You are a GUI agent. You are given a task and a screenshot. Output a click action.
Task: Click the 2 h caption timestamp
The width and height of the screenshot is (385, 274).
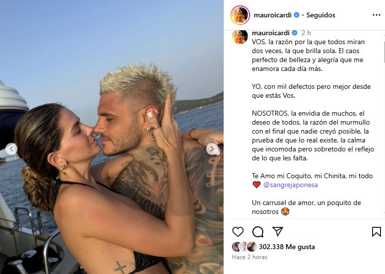click(306, 33)
